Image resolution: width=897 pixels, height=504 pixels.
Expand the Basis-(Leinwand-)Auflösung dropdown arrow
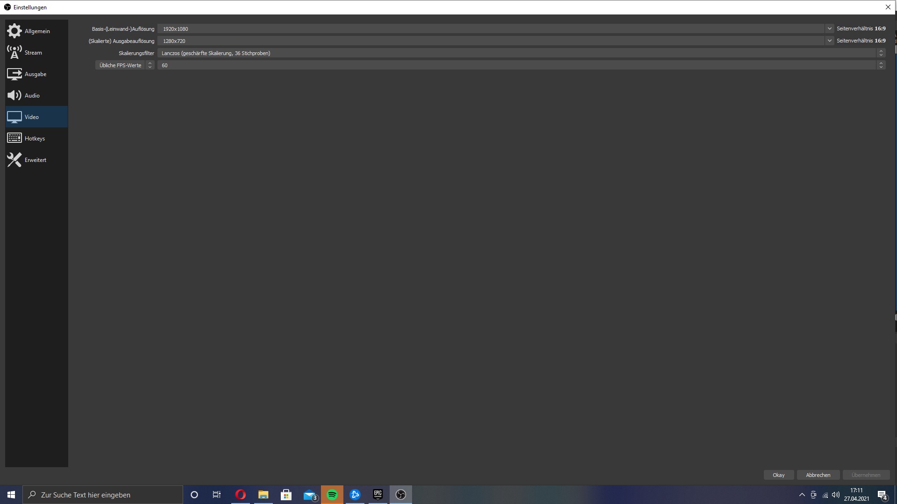(x=830, y=28)
